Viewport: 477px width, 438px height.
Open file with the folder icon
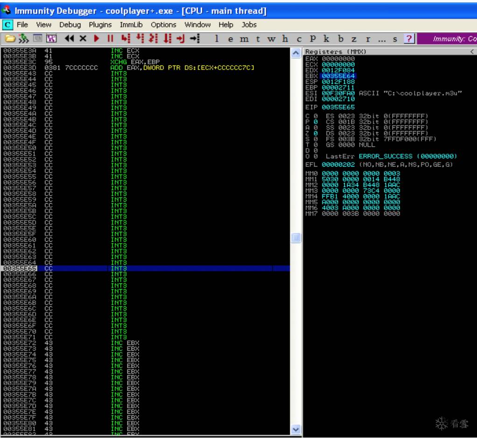(10, 39)
